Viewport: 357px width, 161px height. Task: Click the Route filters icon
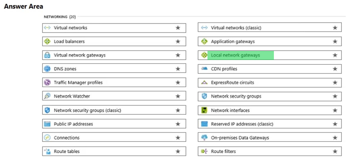tap(204, 151)
